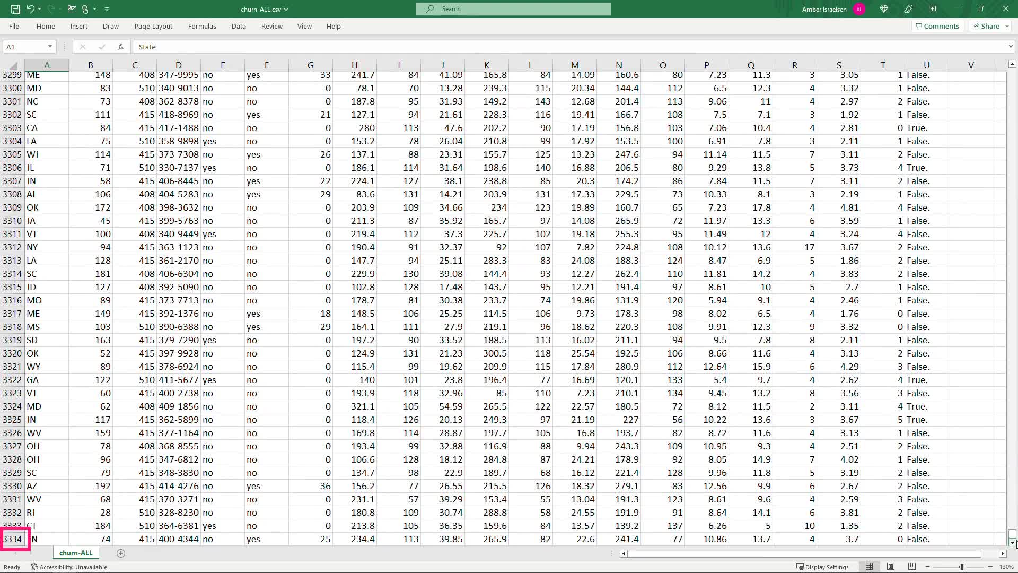The image size is (1018, 573).
Task: Expand the formula bar chevron
Action: point(1011,47)
